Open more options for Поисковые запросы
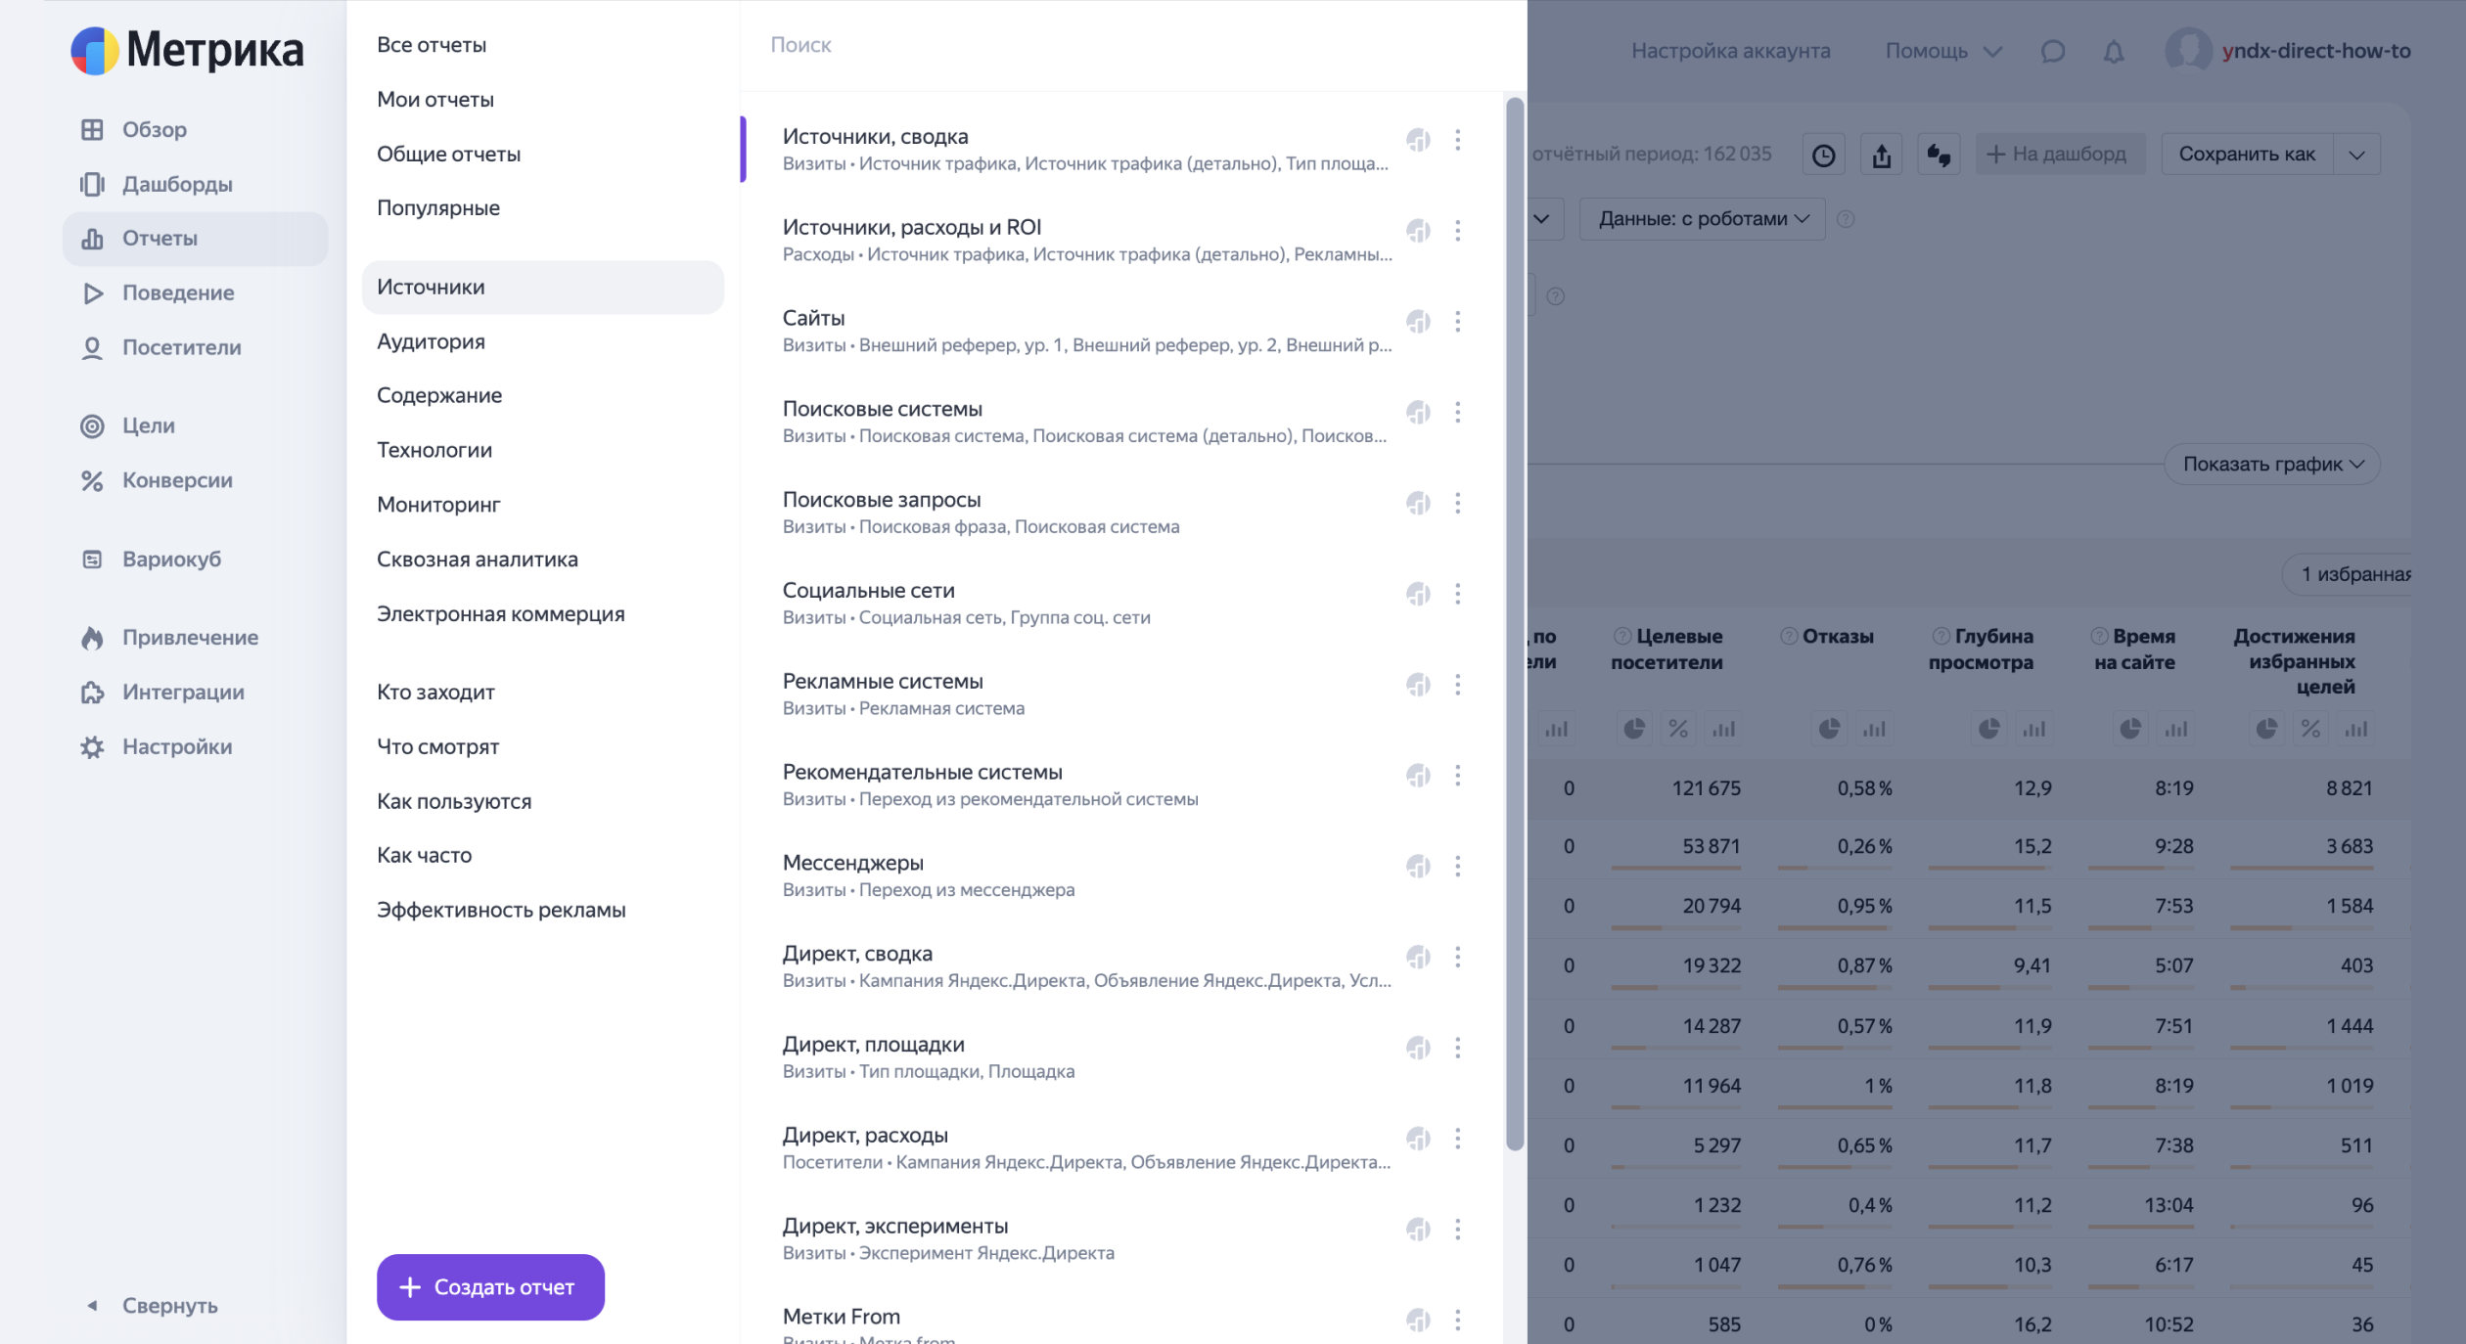 tap(1457, 503)
